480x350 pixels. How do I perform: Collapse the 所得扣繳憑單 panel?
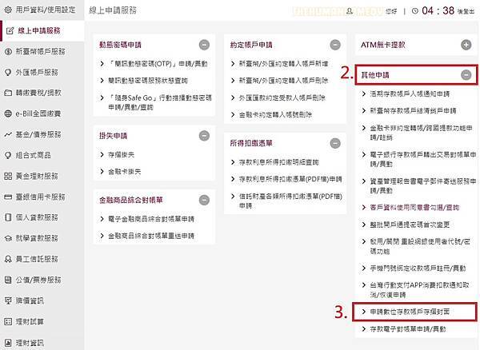tap(335, 143)
